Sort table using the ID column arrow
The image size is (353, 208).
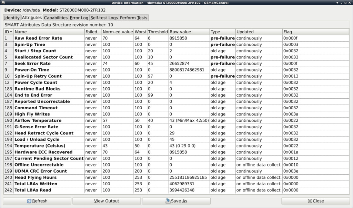11,32
